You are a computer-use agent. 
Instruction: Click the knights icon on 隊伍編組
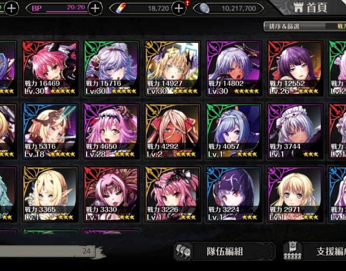pyautogui.click(x=183, y=251)
